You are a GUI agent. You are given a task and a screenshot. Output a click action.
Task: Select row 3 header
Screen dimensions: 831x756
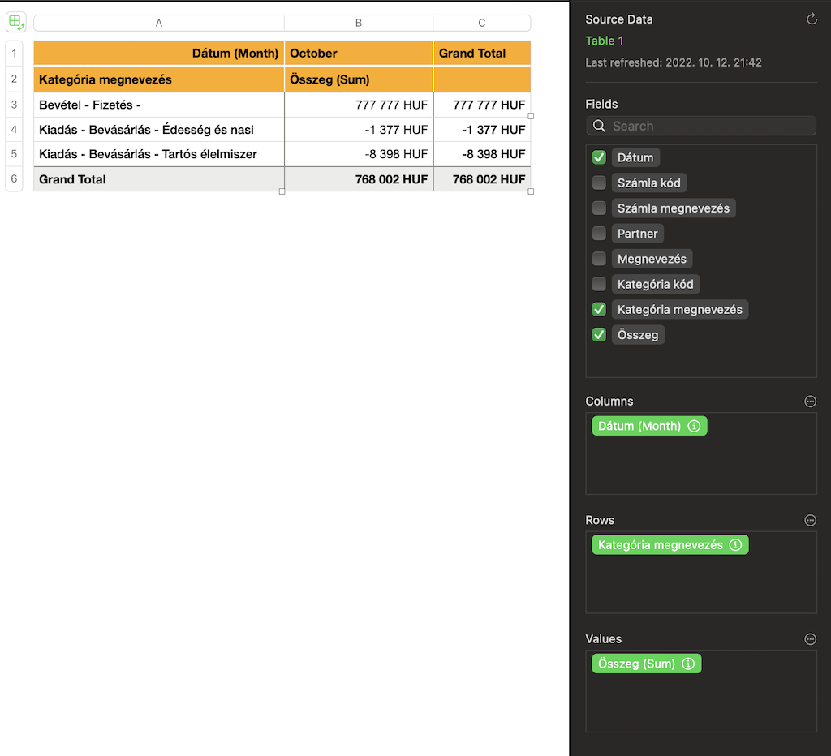[14, 105]
